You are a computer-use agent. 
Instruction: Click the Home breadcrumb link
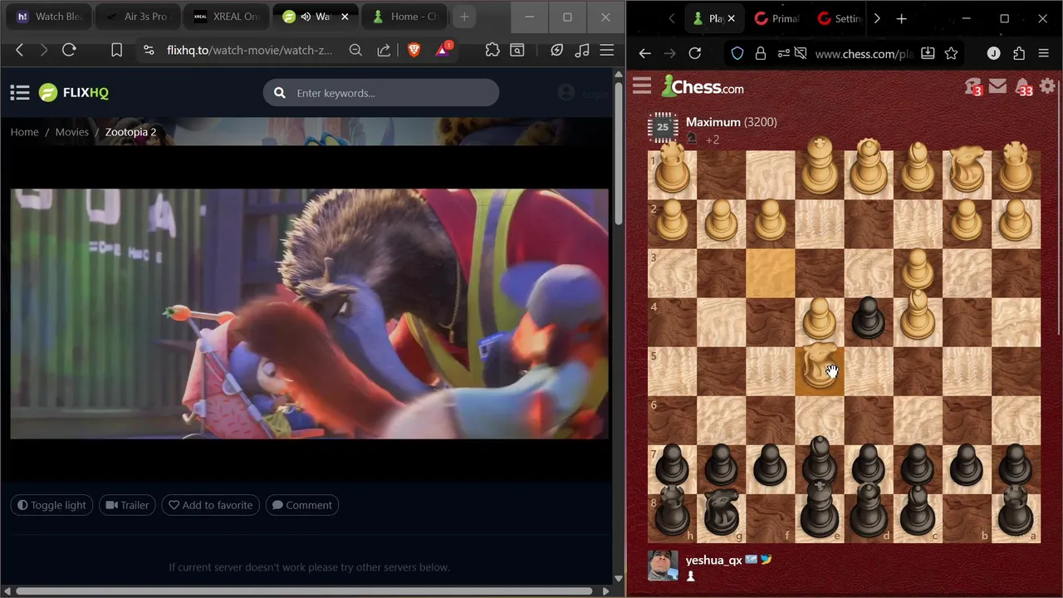click(x=24, y=132)
